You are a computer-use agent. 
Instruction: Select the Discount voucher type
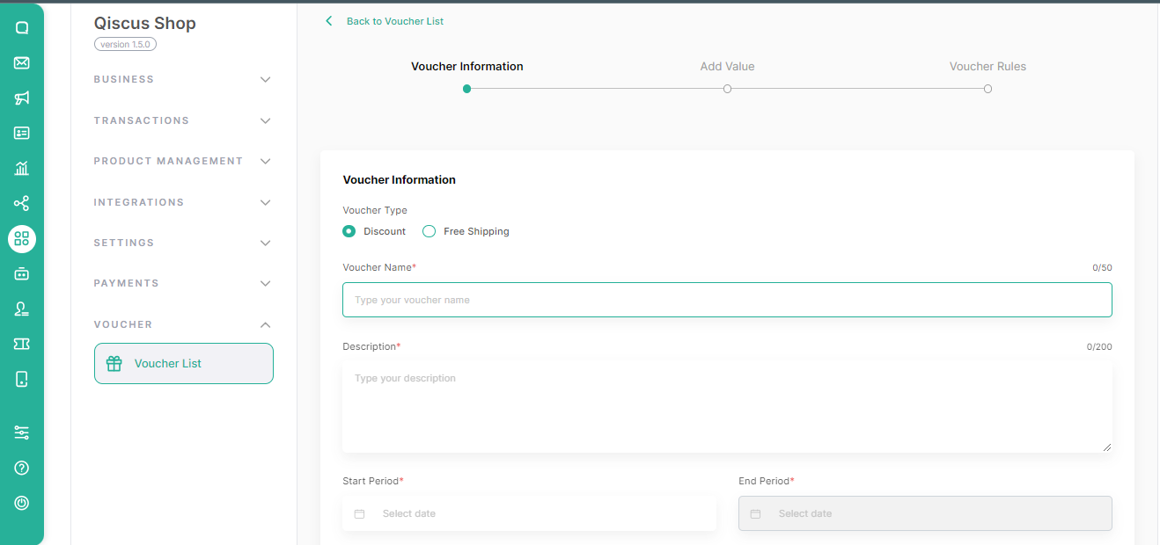tap(349, 231)
